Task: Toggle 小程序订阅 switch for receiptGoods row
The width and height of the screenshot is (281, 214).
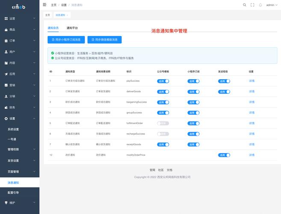Action: pos(194,144)
